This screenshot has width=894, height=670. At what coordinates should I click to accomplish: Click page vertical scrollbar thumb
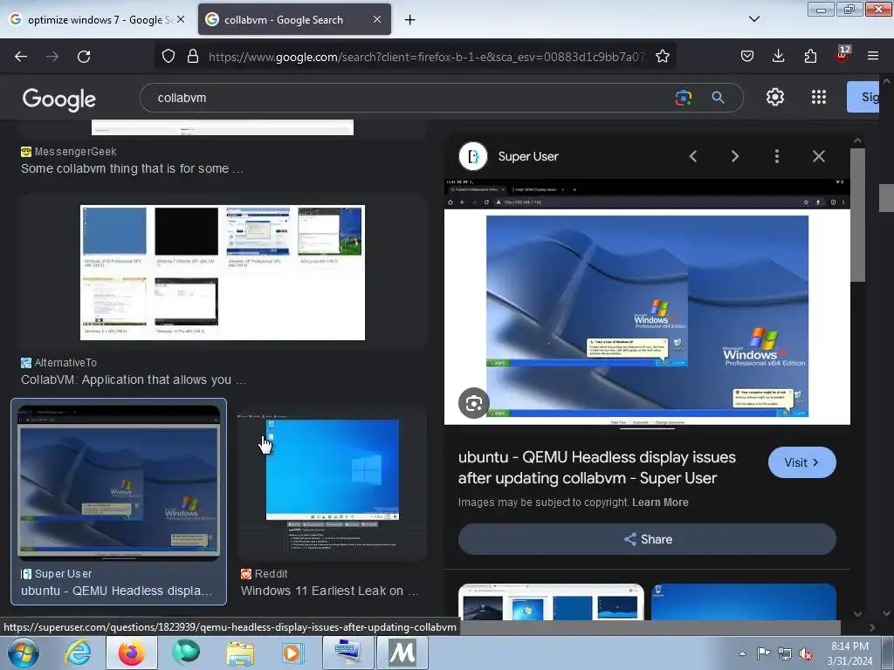(x=887, y=198)
